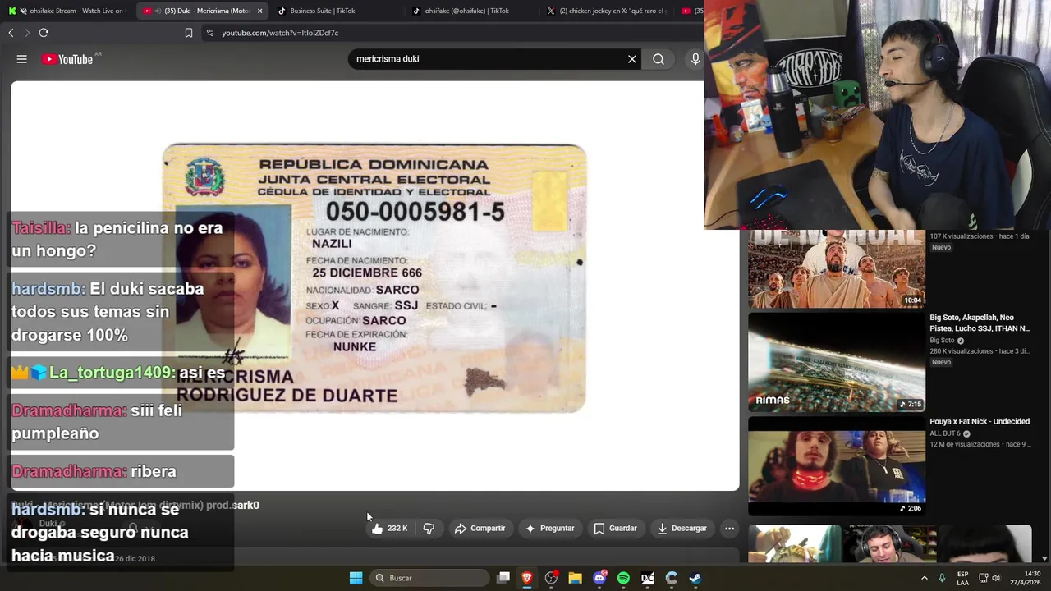1051x591 pixels.
Task: Dislike the video with thumbs-down icon
Action: [429, 529]
